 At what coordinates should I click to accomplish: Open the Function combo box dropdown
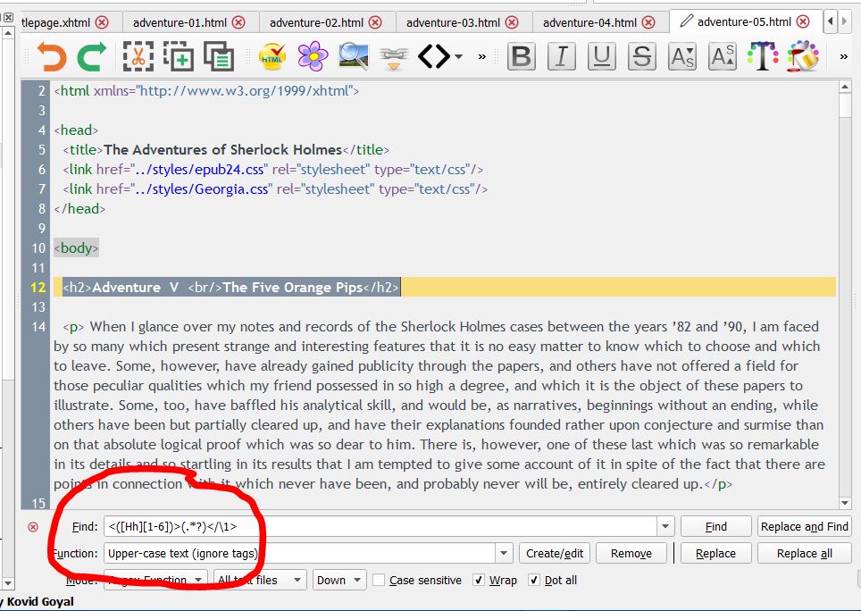pos(504,553)
